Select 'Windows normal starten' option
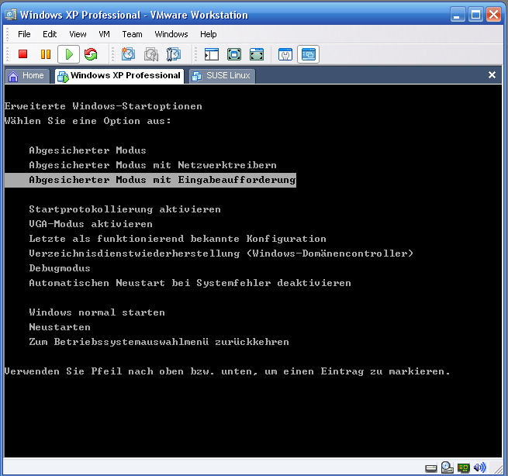This screenshot has height=476, width=508. (97, 312)
